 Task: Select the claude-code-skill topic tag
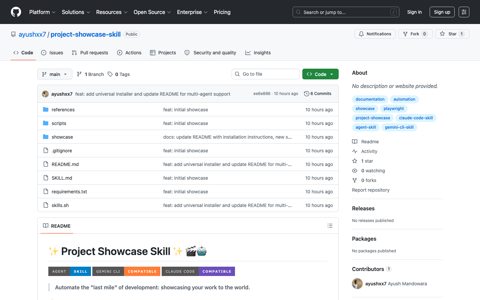click(416, 118)
